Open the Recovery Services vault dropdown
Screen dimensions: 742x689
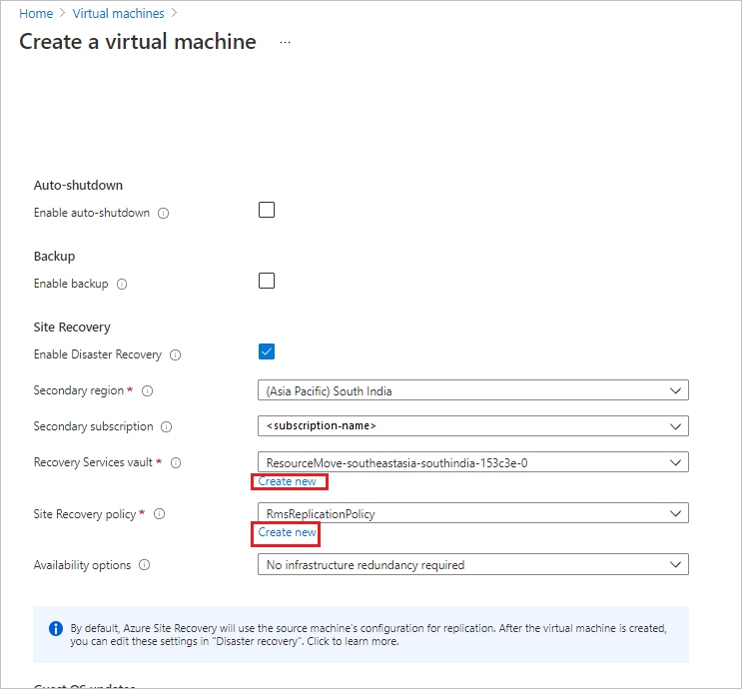tap(473, 462)
